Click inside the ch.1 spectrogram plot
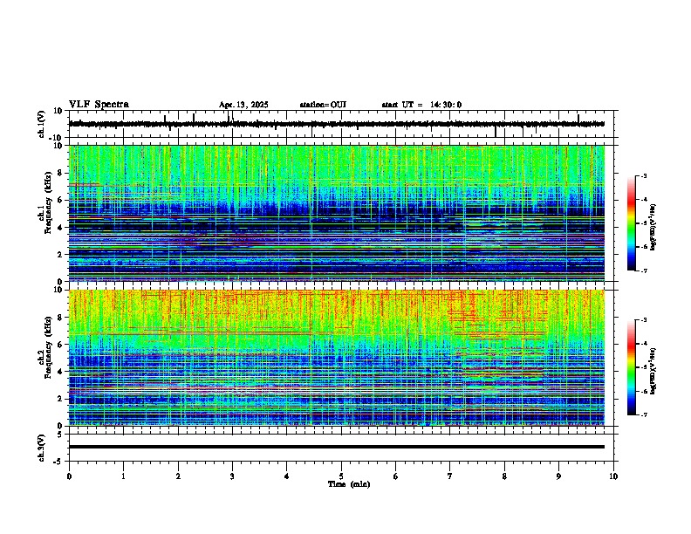Viewport: 691px width, 534px height. click(337, 213)
